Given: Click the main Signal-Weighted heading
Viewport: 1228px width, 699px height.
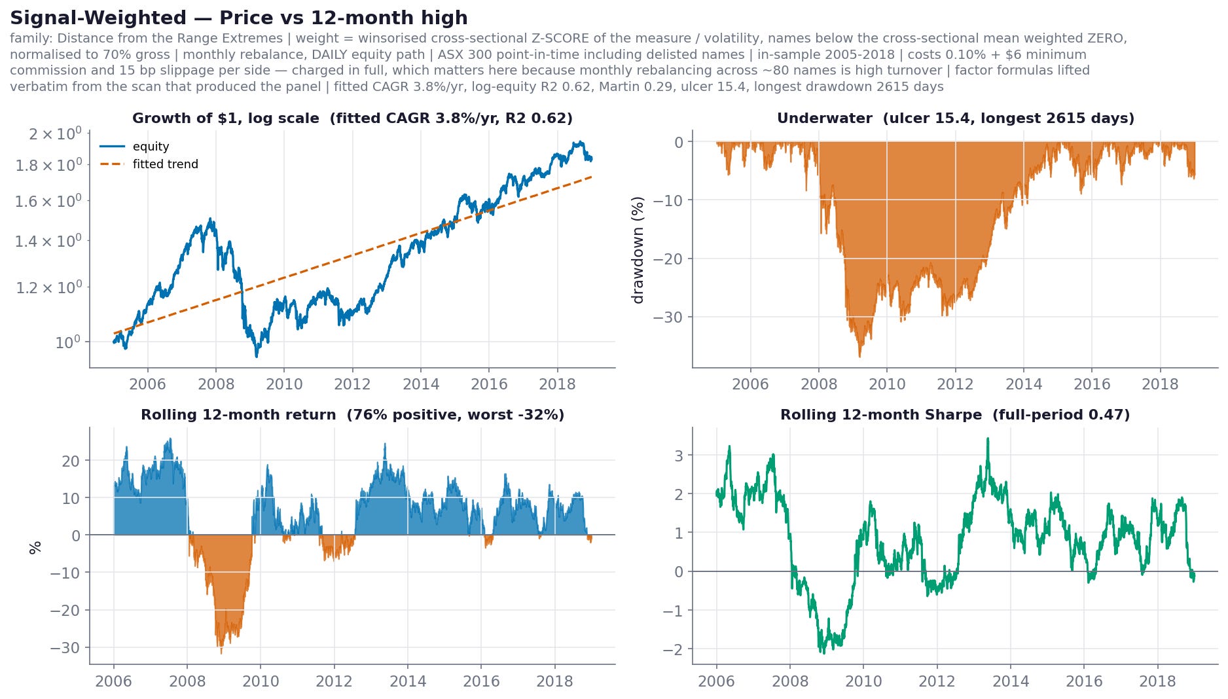Looking at the screenshot, I should (x=239, y=18).
